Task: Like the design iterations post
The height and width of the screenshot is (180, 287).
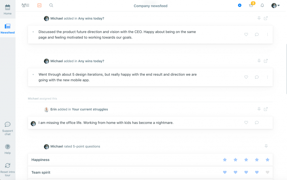Action: click(246, 77)
